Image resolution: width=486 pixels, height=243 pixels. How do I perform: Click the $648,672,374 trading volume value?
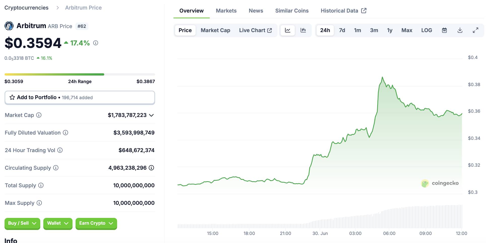(x=136, y=150)
